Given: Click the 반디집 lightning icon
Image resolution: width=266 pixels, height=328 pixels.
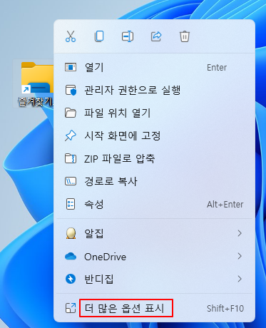Looking at the screenshot, I should click(71, 279).
